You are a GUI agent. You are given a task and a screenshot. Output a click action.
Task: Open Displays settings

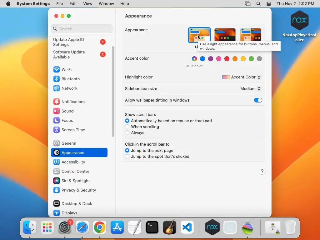(x=79, y=213)
